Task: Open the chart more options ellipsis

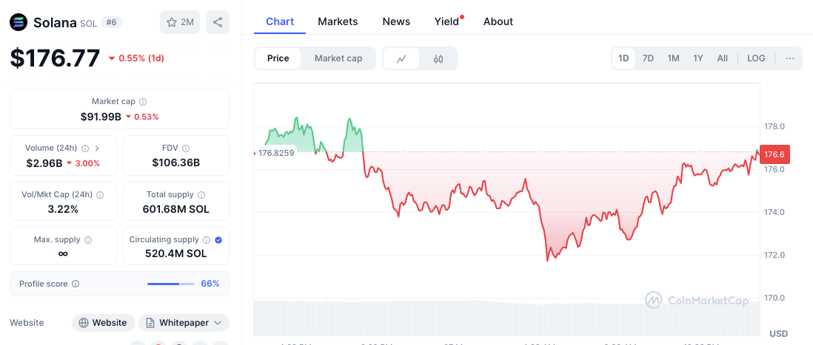Action: [790, 58]
